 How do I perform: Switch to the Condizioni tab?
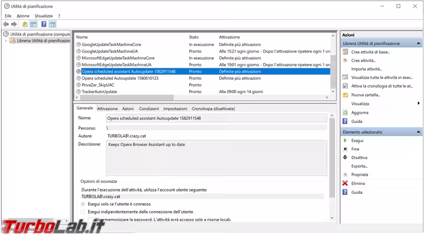coord(149,108)
